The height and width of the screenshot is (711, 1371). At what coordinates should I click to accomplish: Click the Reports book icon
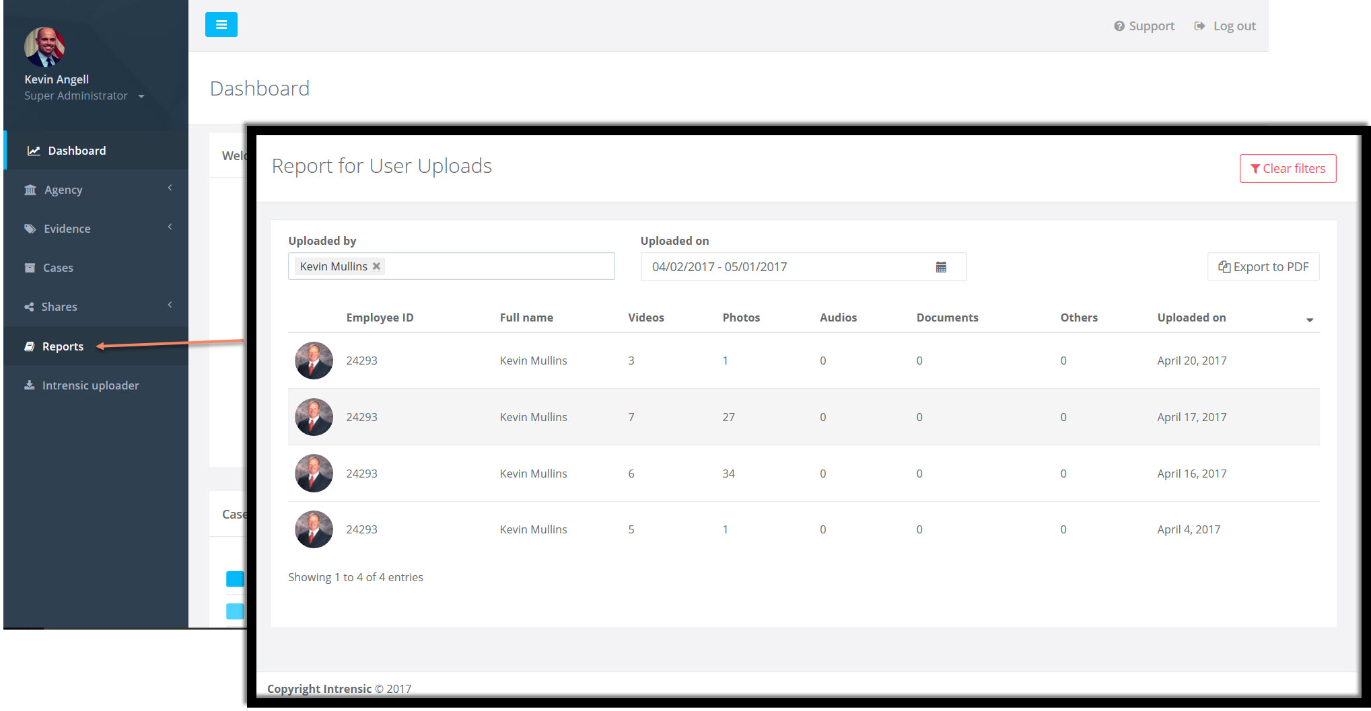point(30,346)
